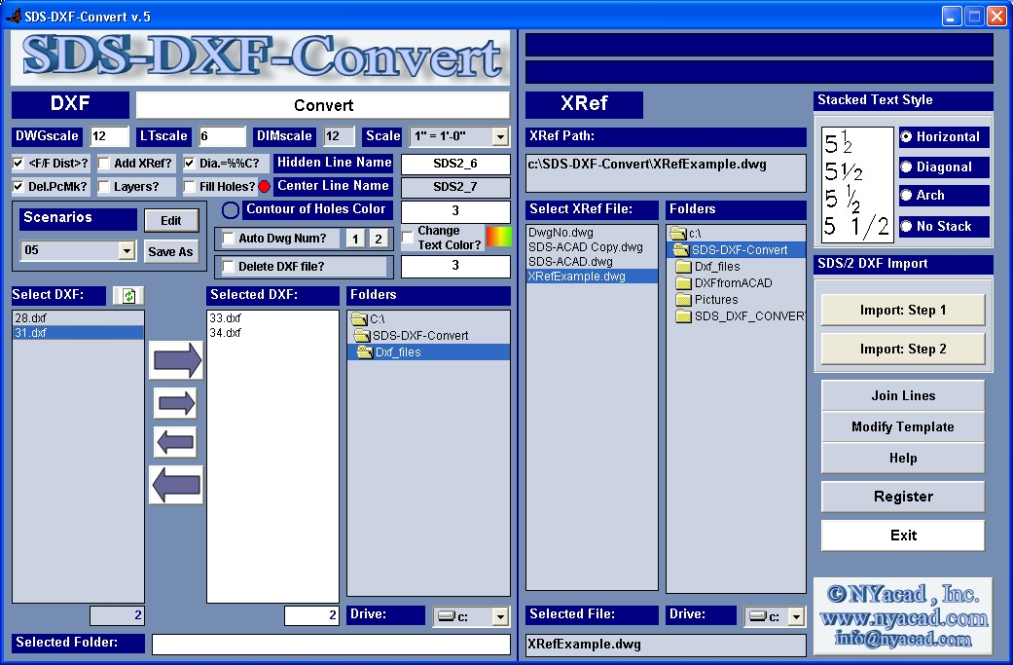Click Modify Template button
This screenshot has width=1013, height=665.
click(x=902, y=426)
